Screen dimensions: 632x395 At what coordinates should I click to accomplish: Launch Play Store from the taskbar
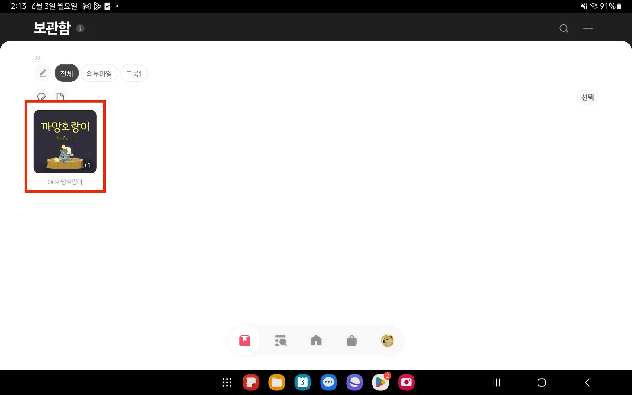coord(380,382)
